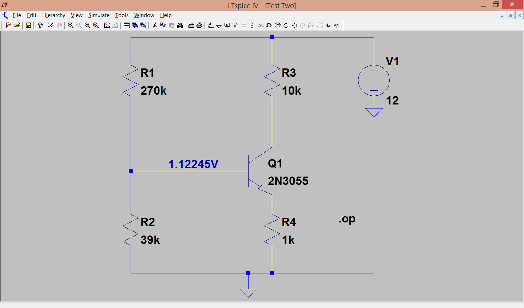Select the Inductor placement tool
Screen dimensions: 524x308
(252, 25)
